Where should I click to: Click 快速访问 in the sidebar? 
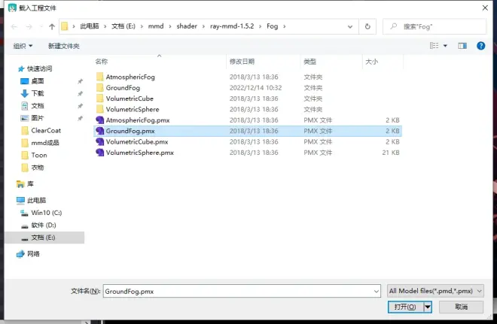point(39,68)
